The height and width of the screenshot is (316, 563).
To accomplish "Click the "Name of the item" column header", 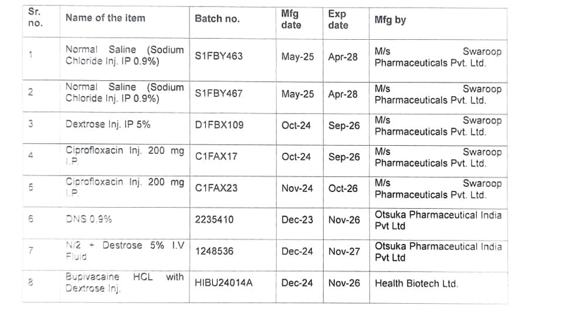I will point(105,18).
